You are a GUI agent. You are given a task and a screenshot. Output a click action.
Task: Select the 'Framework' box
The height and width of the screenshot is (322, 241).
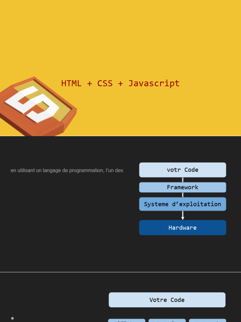click(183, 187)
